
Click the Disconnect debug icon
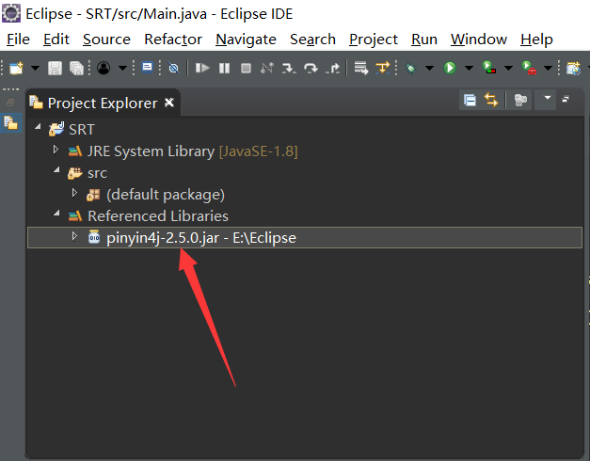click(267, 68)
